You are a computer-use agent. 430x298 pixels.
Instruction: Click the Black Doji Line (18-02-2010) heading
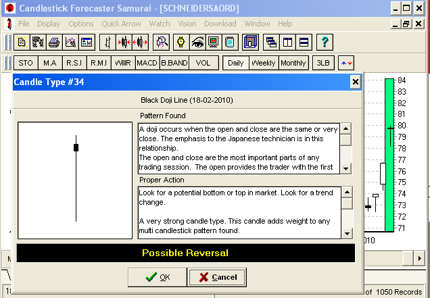point(187,100)
